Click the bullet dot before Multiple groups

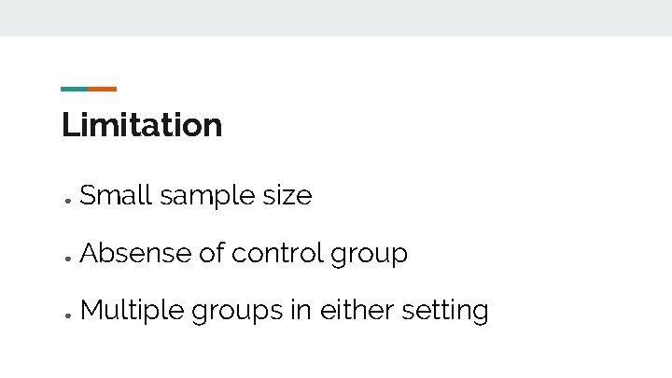[68, 315]
